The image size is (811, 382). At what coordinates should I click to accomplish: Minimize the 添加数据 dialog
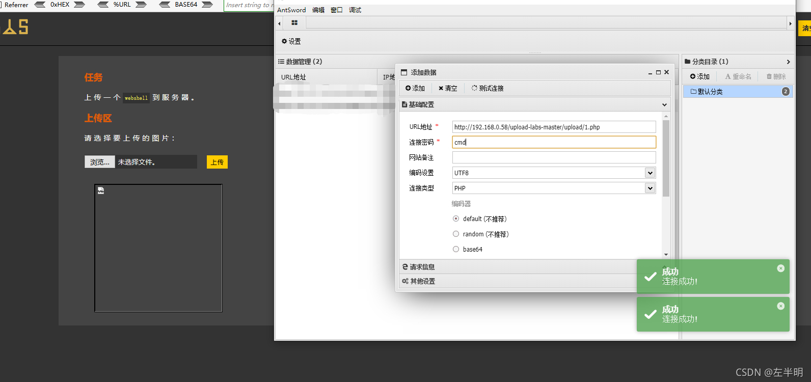[x=650, y=73]
